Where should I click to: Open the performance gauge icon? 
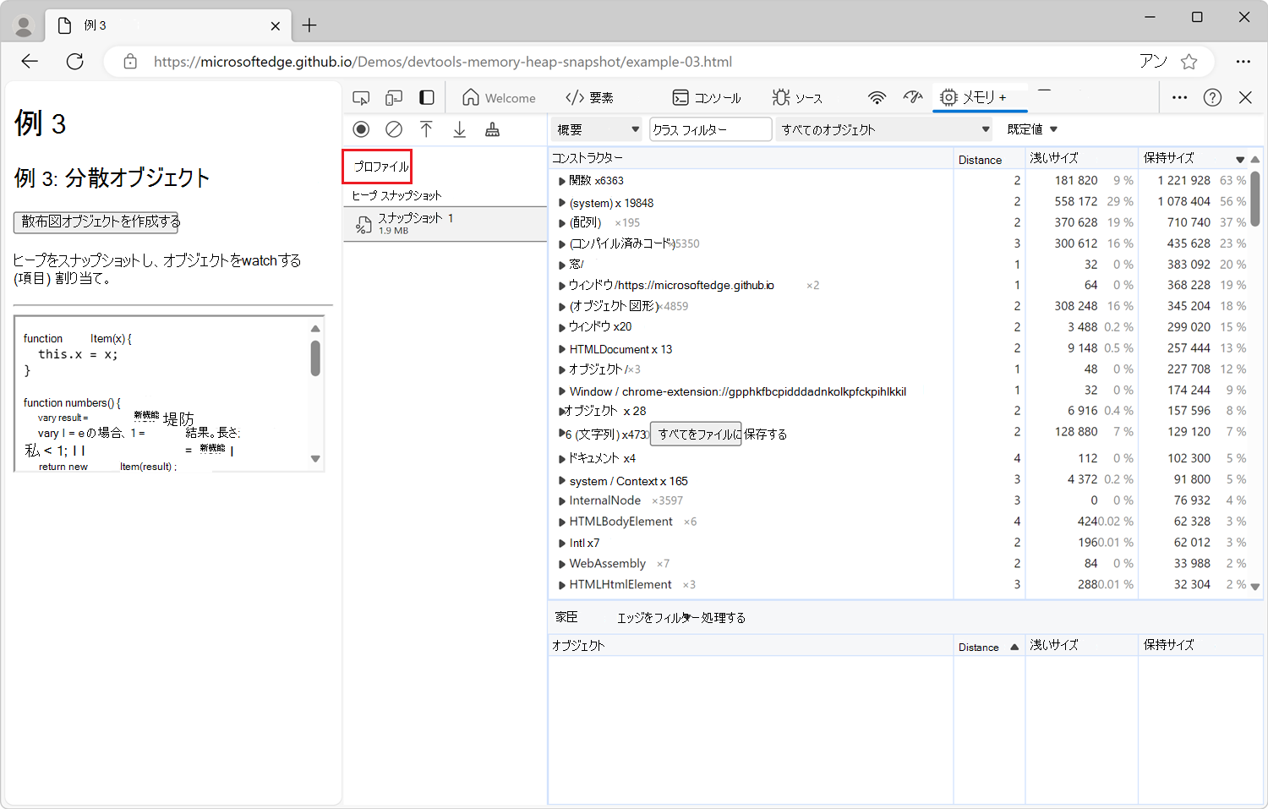(912, 97)
